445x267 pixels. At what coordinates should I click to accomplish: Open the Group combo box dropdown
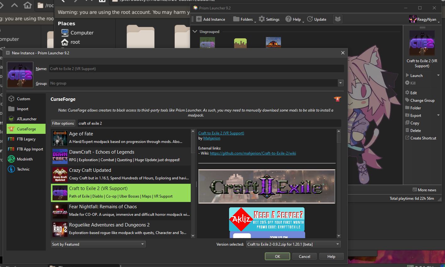click(x=340, y=83)
